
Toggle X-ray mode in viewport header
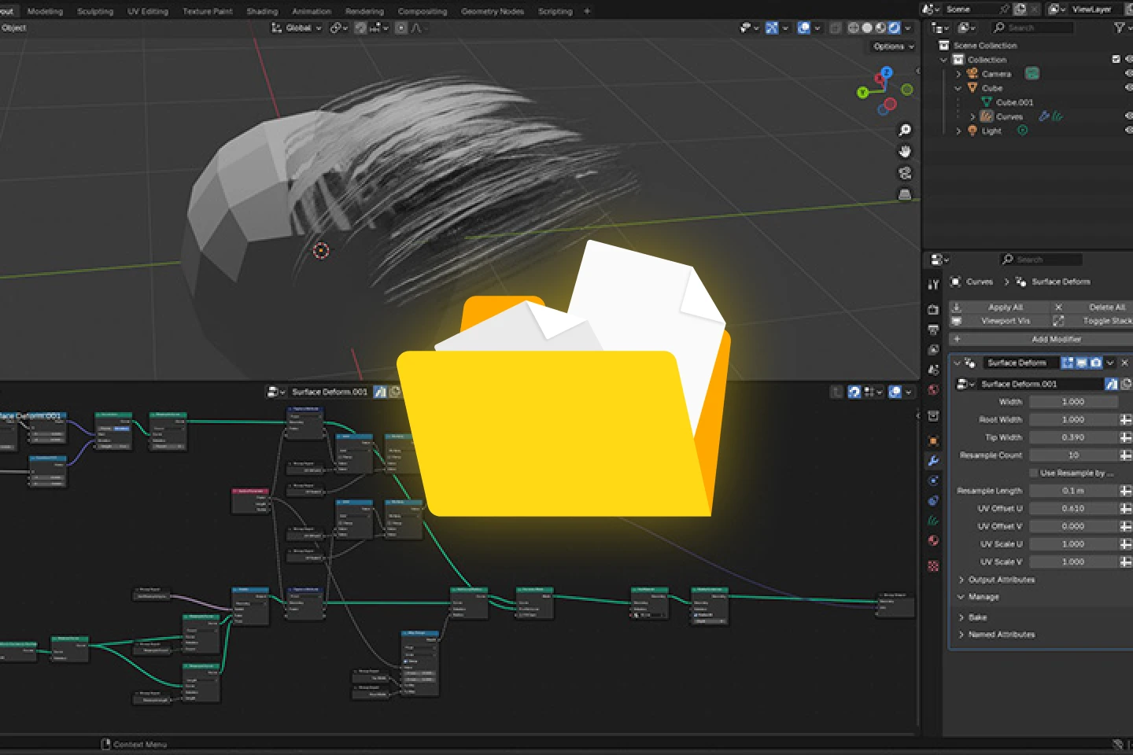[836, 28]
